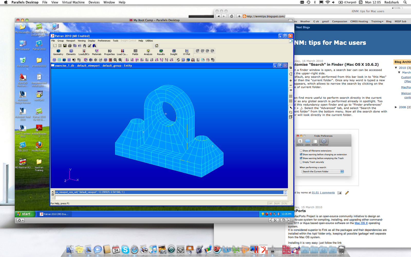Open iTunes from the Mac dock
The image size is (411, 257).
[x=153, y=249]
